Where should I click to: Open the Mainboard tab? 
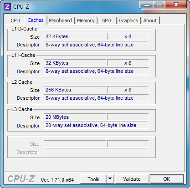(60, 20)
